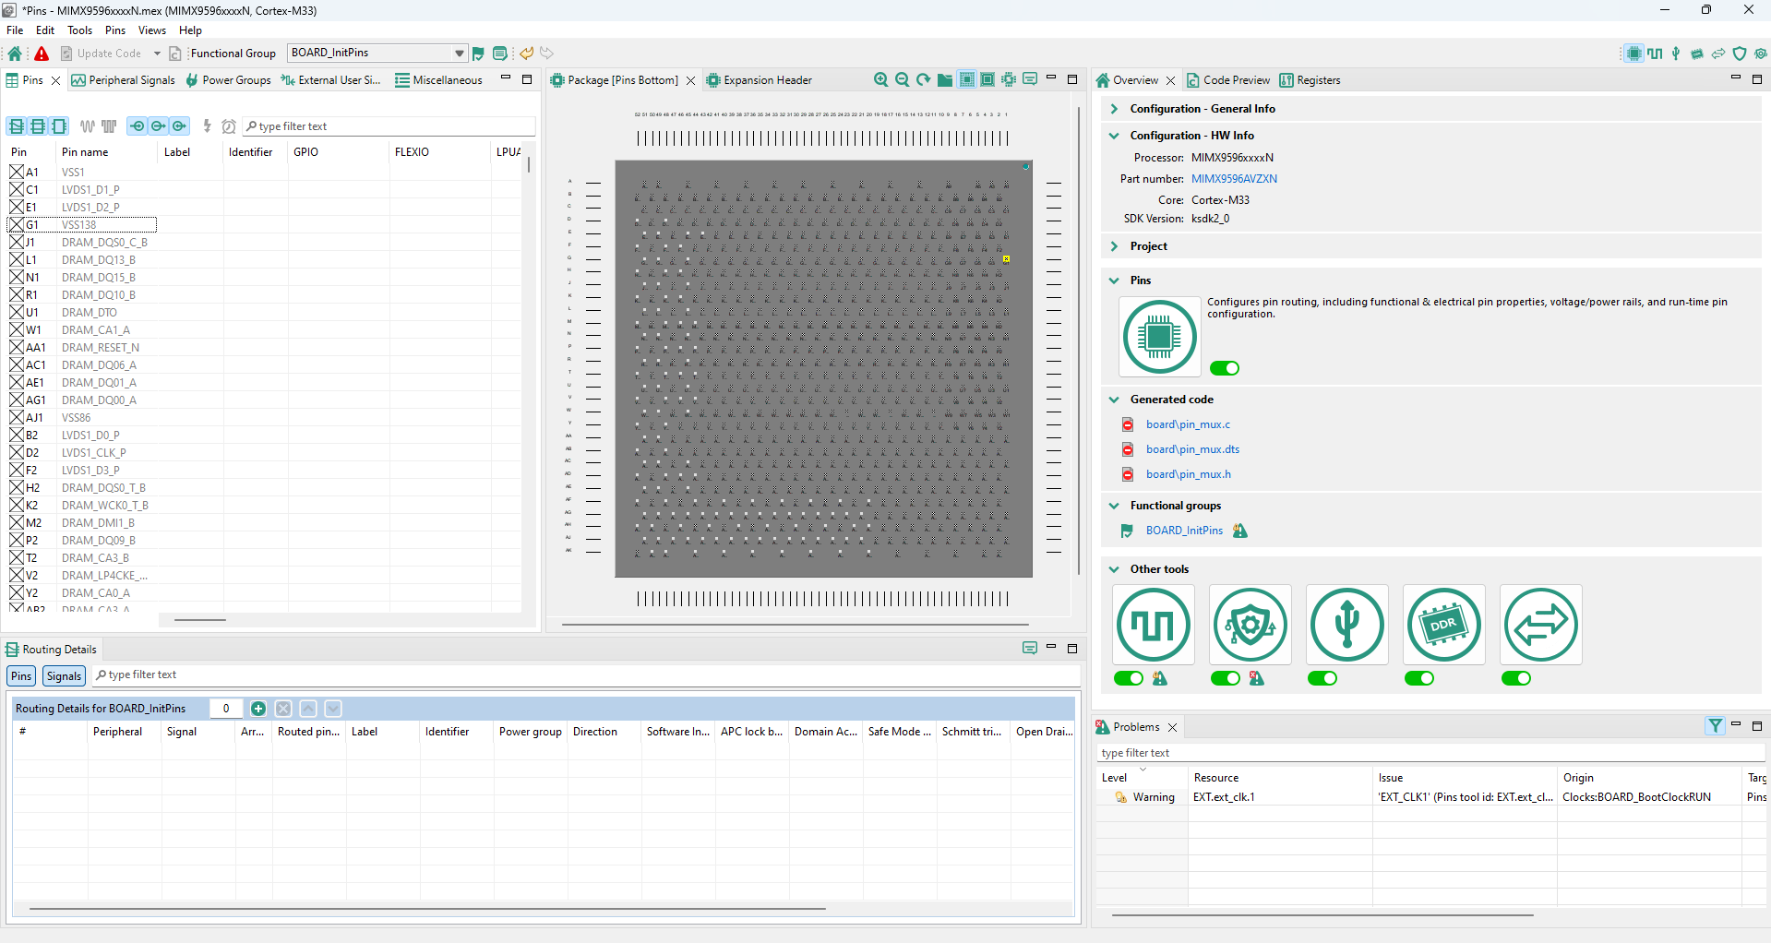Open the board\pin_mux.c generated file link
The width and height of the screenshot is (1771, 943).
tap(1188, 424)
